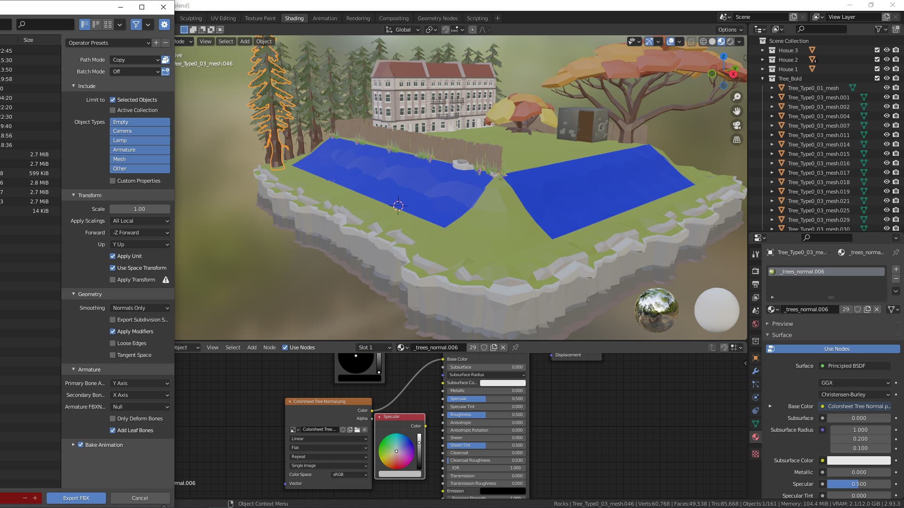The height and width of the screenshot is (508, 904).
Task: Cancel the export dialog
Action: tap(140, 498)
